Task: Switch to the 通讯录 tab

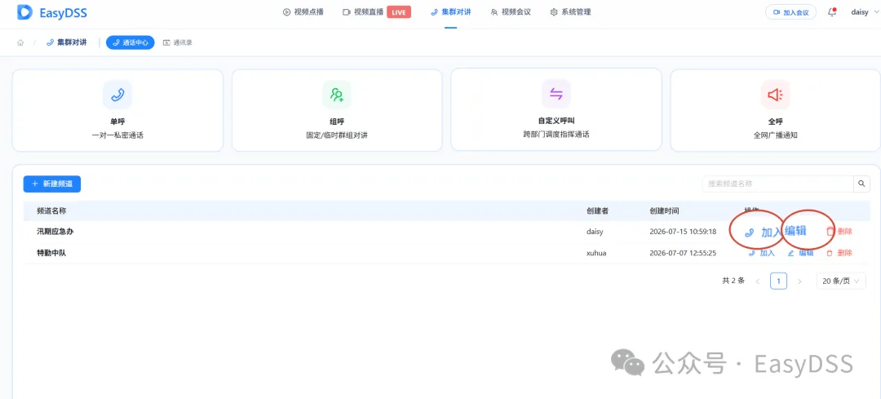Action: click(178, 42)
